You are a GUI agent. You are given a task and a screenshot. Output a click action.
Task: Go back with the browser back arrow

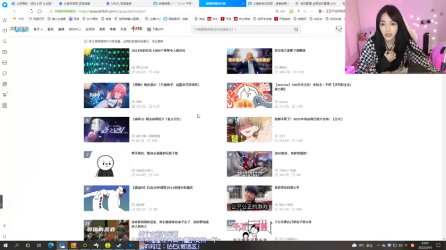(x=14, y=11)
